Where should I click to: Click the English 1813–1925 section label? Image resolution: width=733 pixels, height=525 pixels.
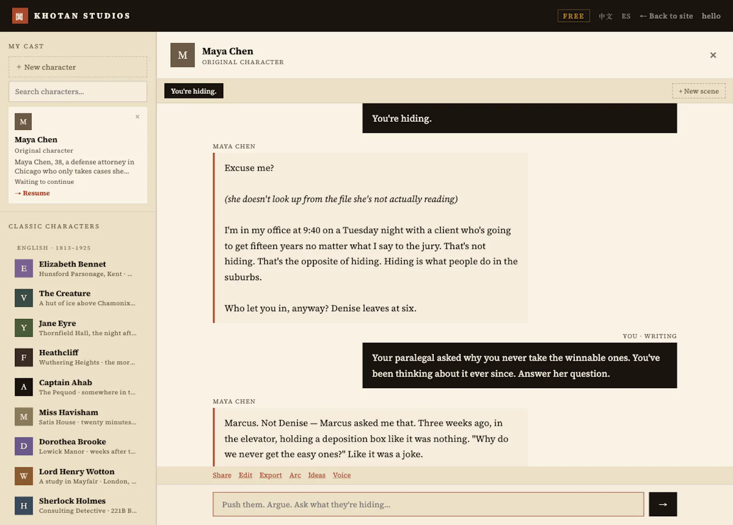(54, 248)
